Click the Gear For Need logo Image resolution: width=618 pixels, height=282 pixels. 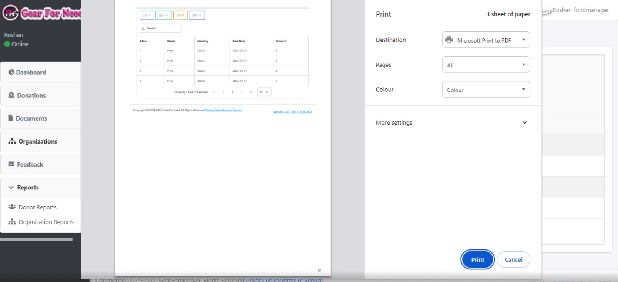pos(41,13)
